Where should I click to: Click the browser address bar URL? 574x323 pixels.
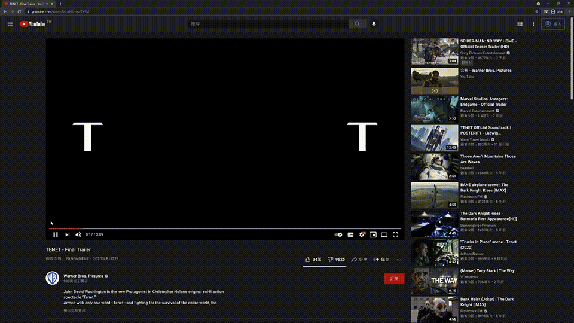tap(60, 12)
